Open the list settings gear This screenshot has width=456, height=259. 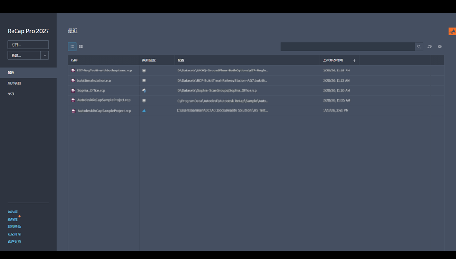440,47
